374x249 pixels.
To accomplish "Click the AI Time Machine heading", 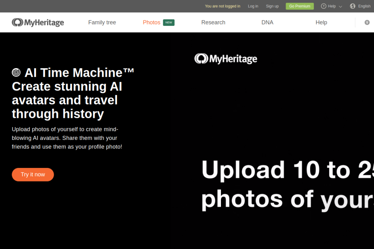I will point(73,93).
